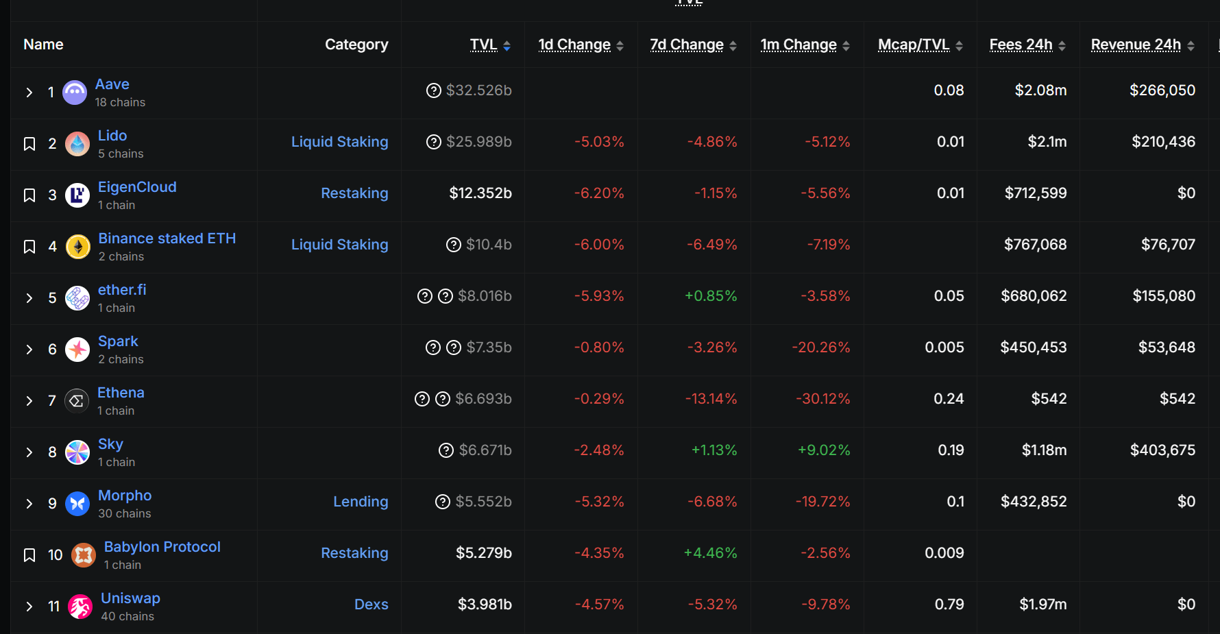Click the Uniswap protocol logo
Screen dimensions: 1220x634
tap(80, 607)
